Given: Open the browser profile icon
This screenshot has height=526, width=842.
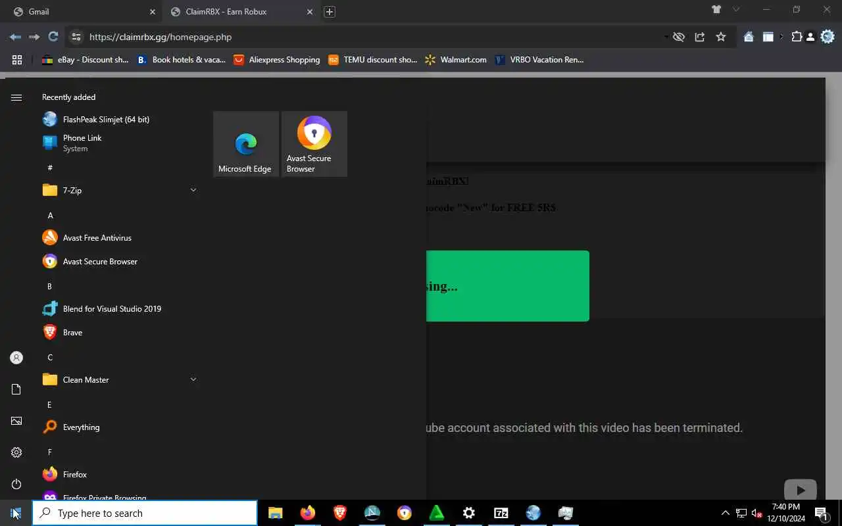Looking at the screenshot, I should (x=810, y=37).
